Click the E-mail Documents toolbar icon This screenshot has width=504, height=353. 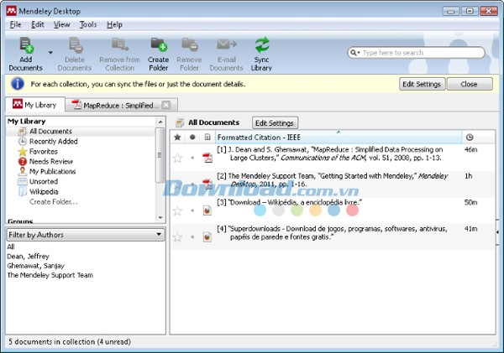coord(226,44)
